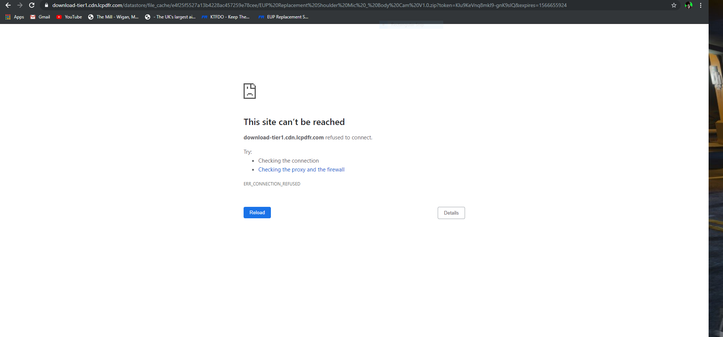The height and width of the screenshot is (337, 723).
Task: Go back to the previous page
Action: click(8, 5)
